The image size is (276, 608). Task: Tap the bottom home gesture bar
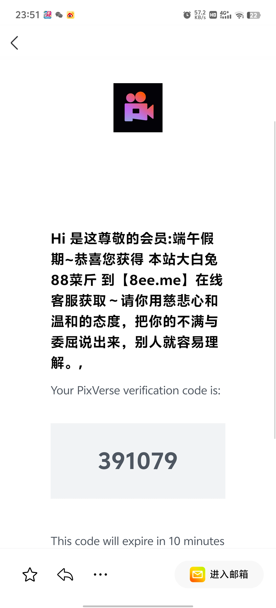138,606
